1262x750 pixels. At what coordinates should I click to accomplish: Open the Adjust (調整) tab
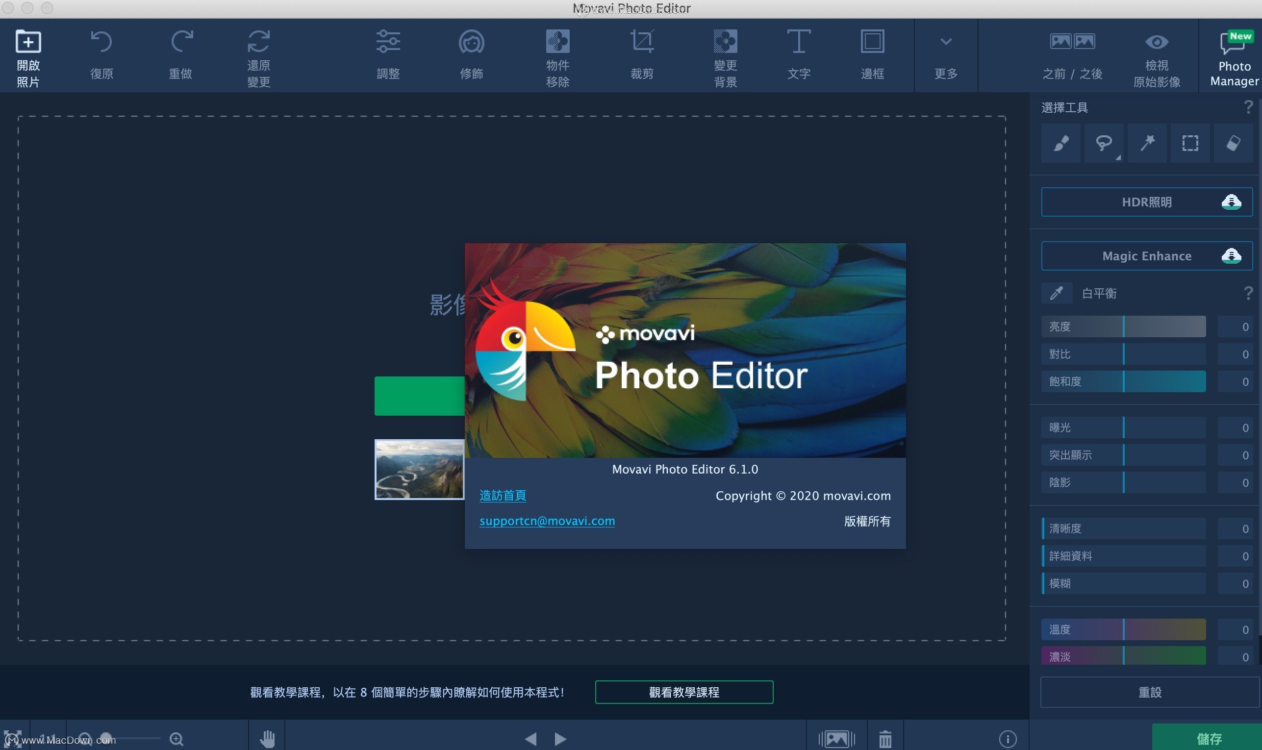tap(388, 55)
